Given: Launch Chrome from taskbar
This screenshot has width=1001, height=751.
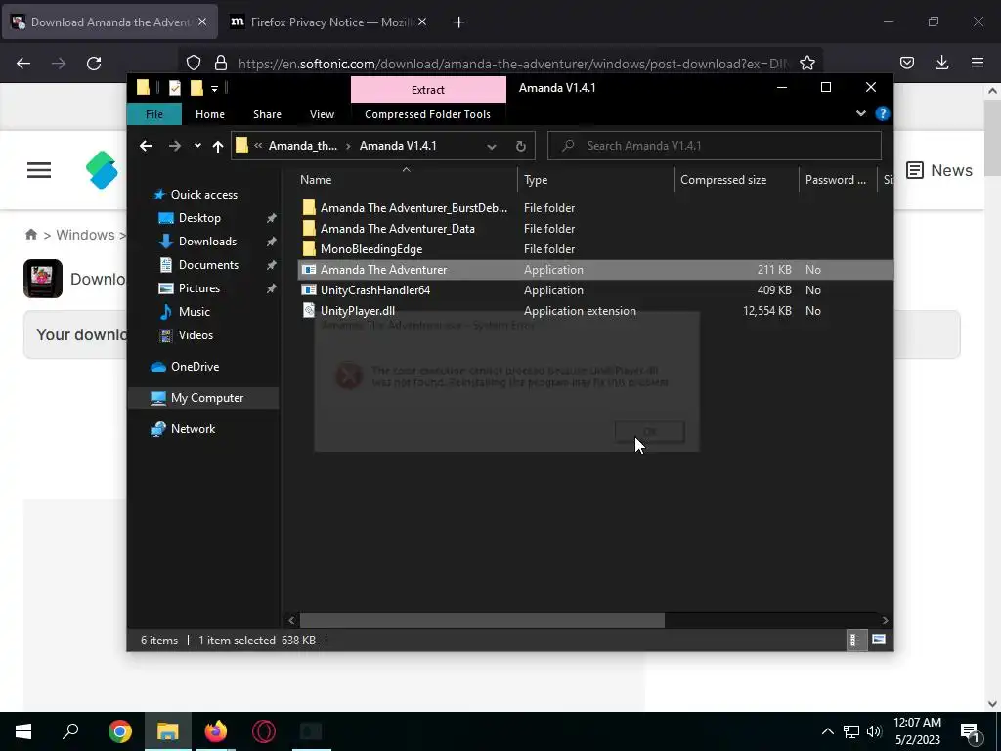Looking at the screenshot, I should point(120,731).
